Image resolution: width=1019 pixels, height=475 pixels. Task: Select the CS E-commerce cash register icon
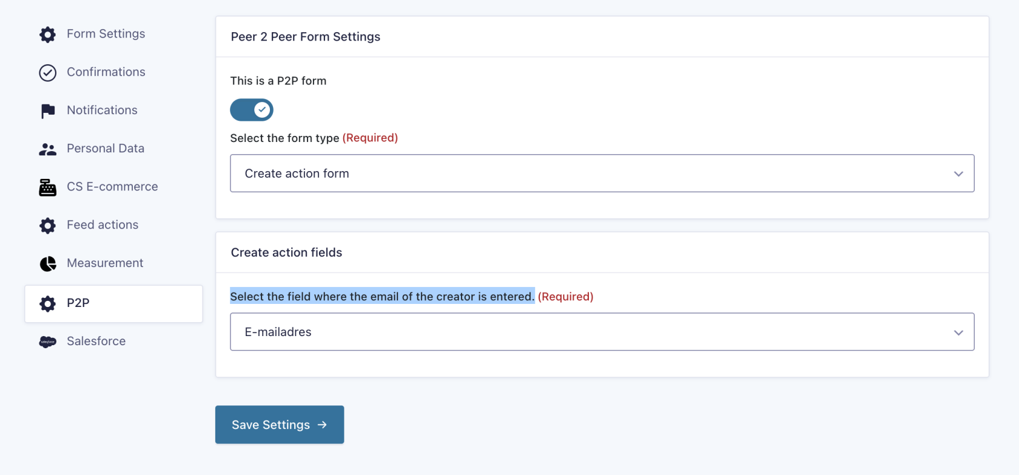(x=47, y=187)
